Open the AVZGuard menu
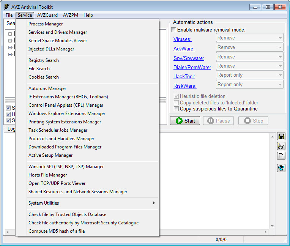This screenshot has width=290, height=246. pos(47,15)
